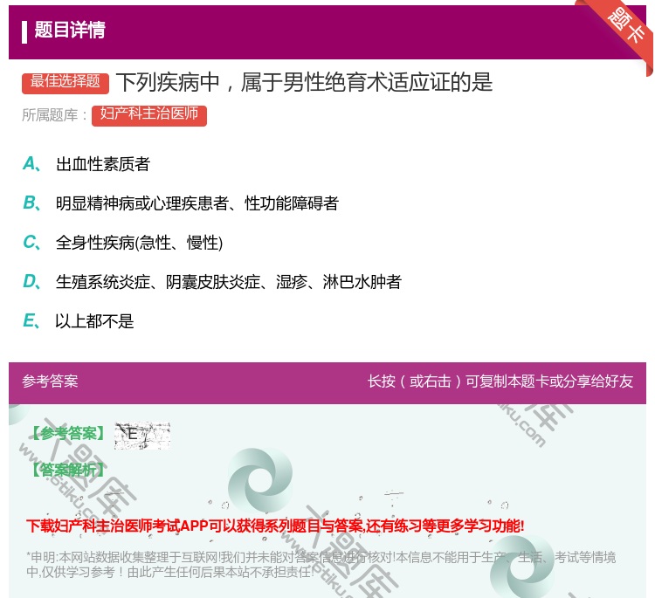Select the 最佳选择题 question type tag
This screenshot has width=655, height=598.
(x=65, y=83)
